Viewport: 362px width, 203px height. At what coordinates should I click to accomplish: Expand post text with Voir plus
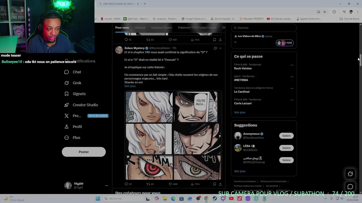click(x=130, y=86)
